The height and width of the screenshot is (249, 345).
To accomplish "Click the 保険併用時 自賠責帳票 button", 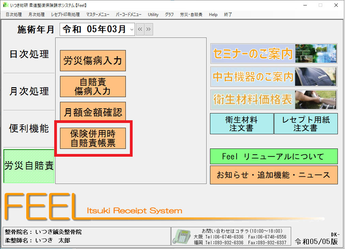I will click(x=93, y=138).
